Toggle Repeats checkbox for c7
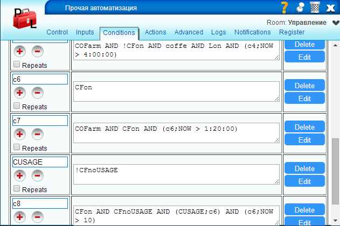Viewport: 340px width, 226px height. pos(17,147)
